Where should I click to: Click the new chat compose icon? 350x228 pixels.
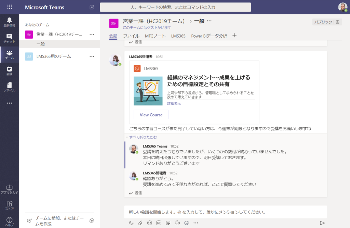[92, 7]
